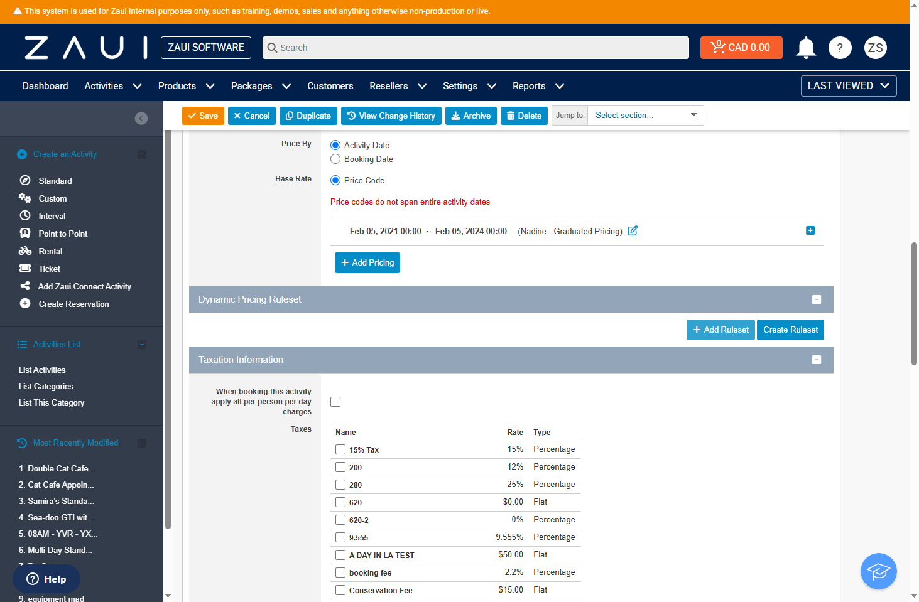Select the Price Code radio button
Screen dimensions: 919x602
coord(335,180)
